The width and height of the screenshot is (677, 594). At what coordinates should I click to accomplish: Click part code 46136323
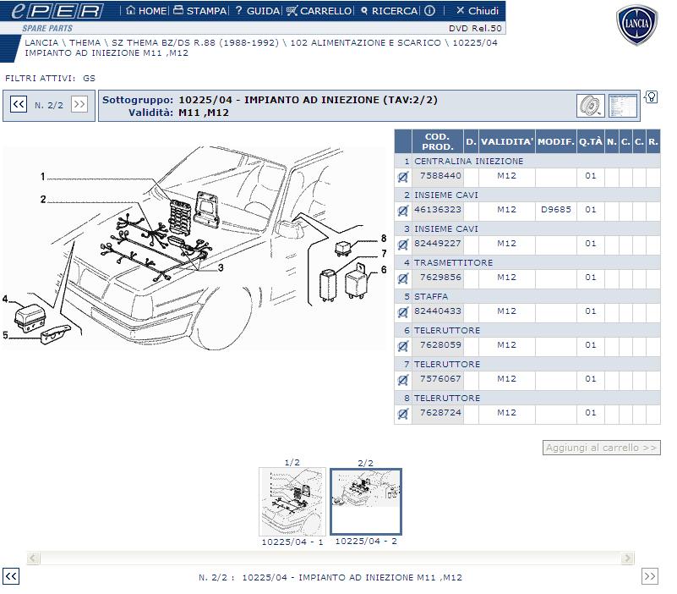click(437, 209)
